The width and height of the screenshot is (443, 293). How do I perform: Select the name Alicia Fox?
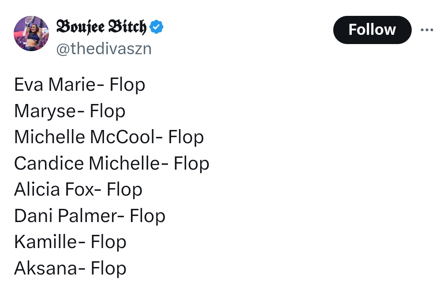[54, 190]
